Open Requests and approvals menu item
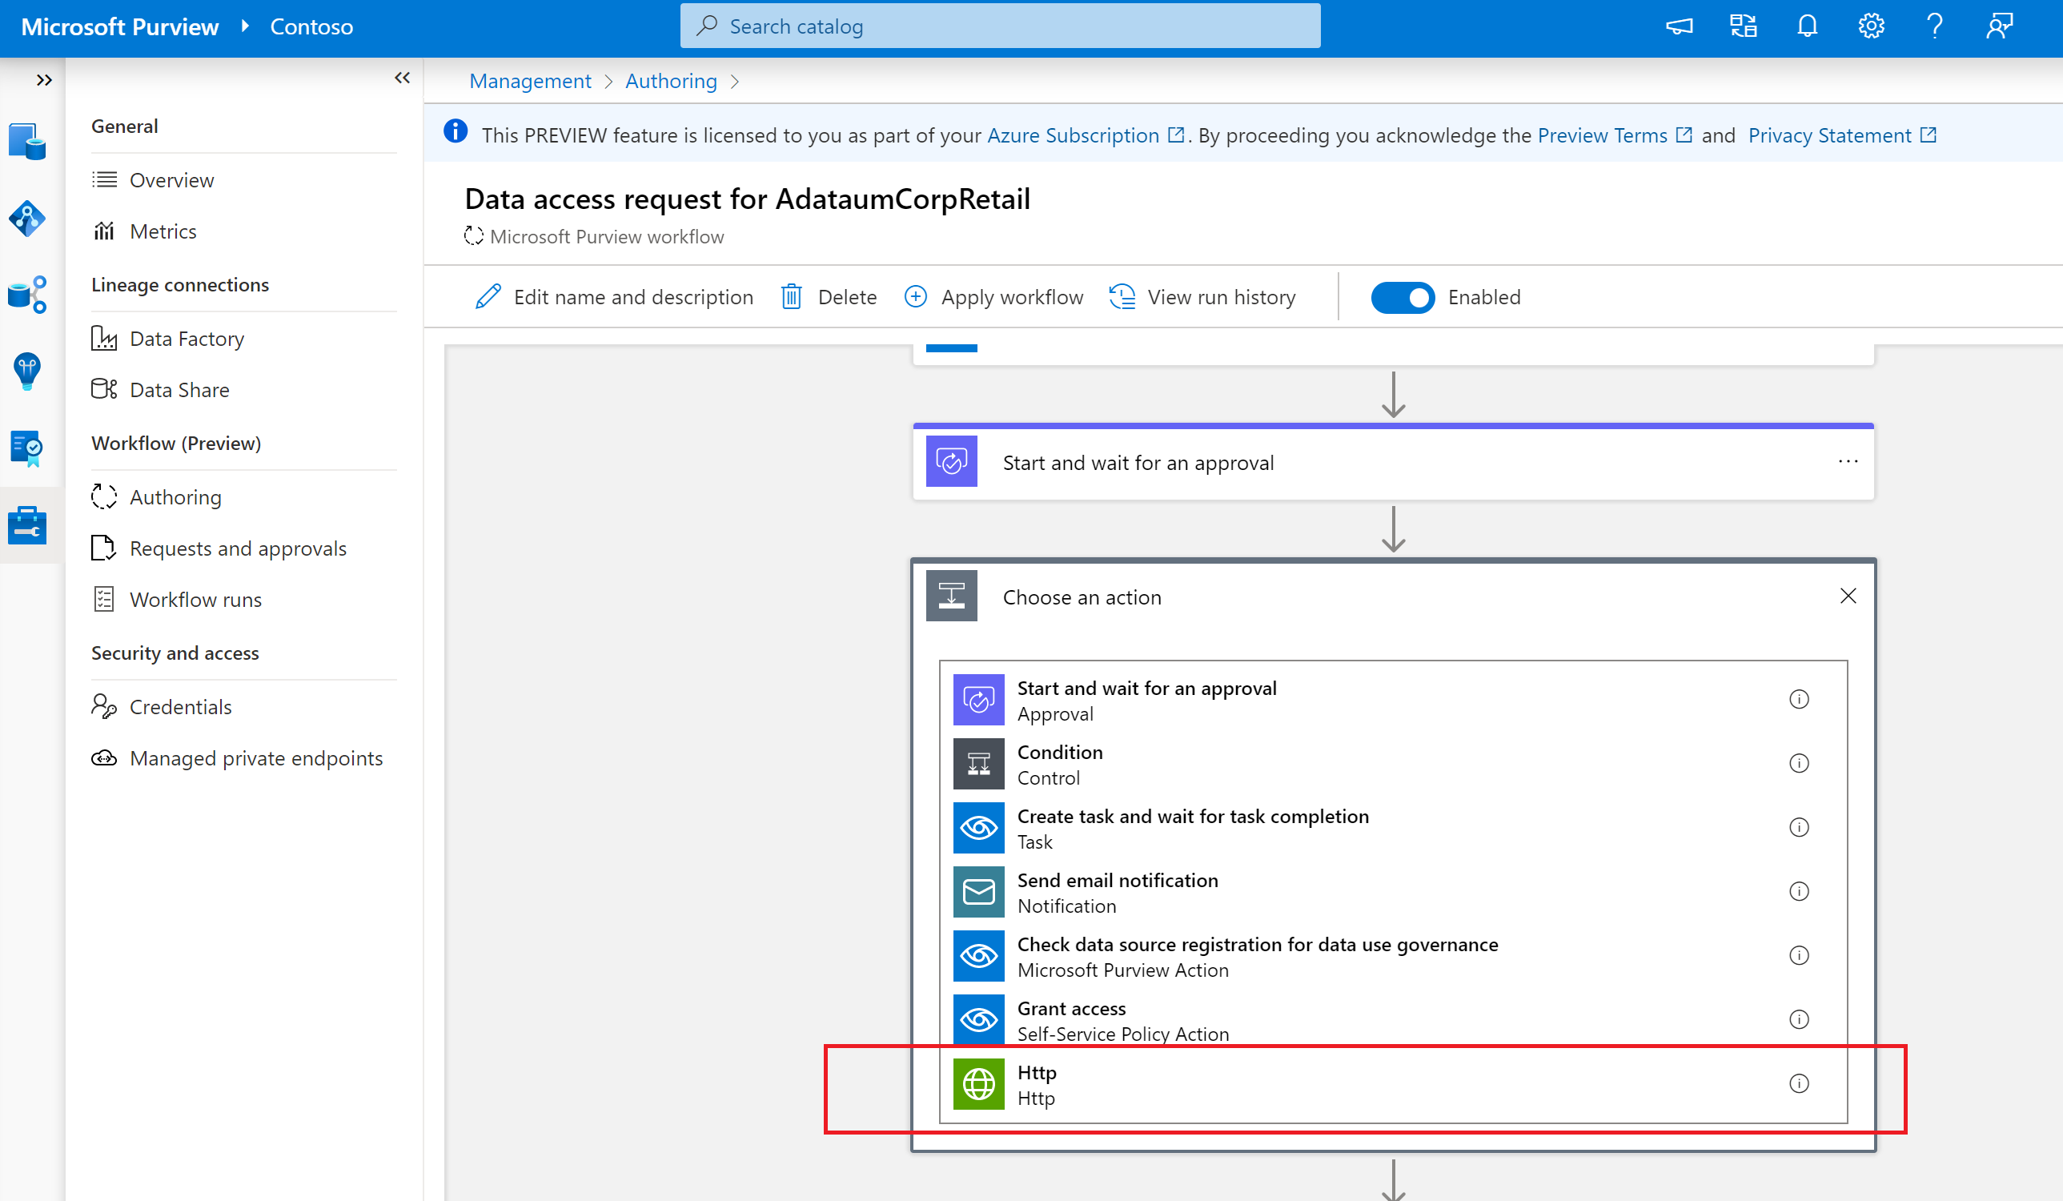 [237, 548]
